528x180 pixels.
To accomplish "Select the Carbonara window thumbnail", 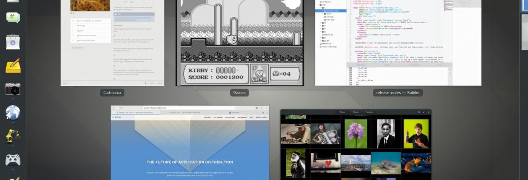I will click(x=113, y=42).
